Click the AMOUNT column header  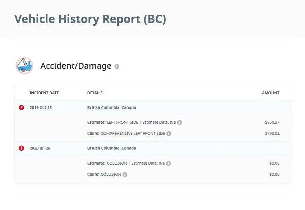[x=270, y=93]
